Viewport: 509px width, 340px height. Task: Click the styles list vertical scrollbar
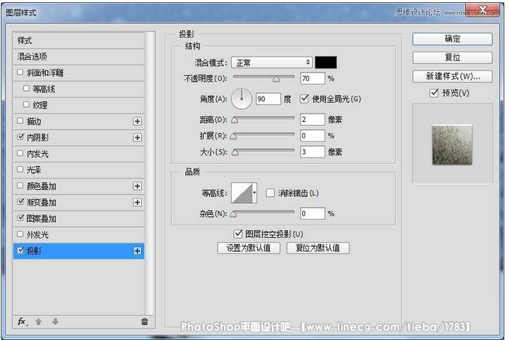150,173
